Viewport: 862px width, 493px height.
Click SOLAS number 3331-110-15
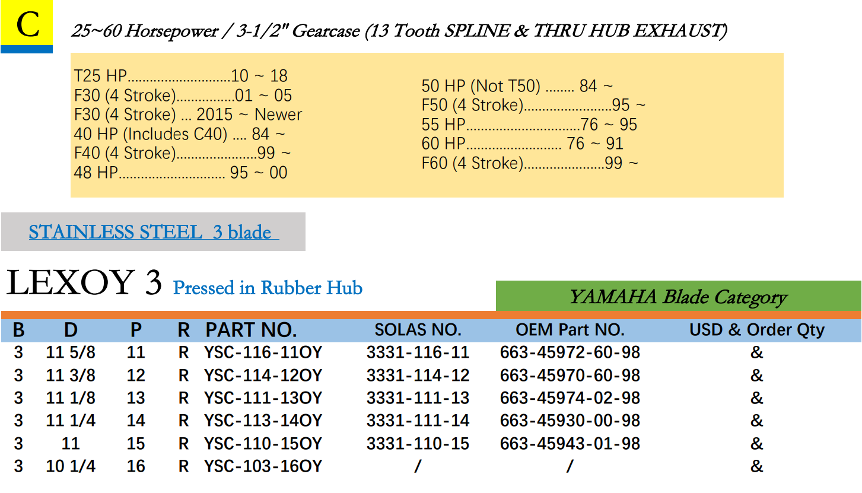[418, 444]
